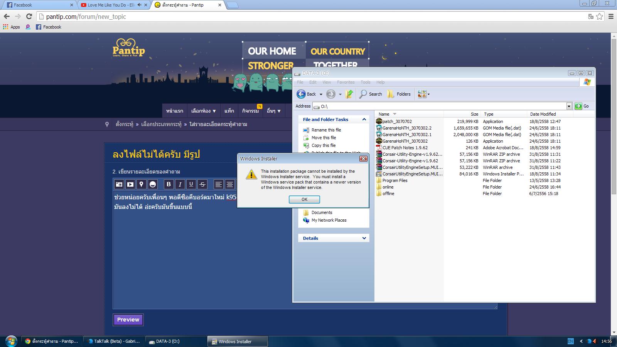
Task: Align post text to the left
Action: [218, 184]
